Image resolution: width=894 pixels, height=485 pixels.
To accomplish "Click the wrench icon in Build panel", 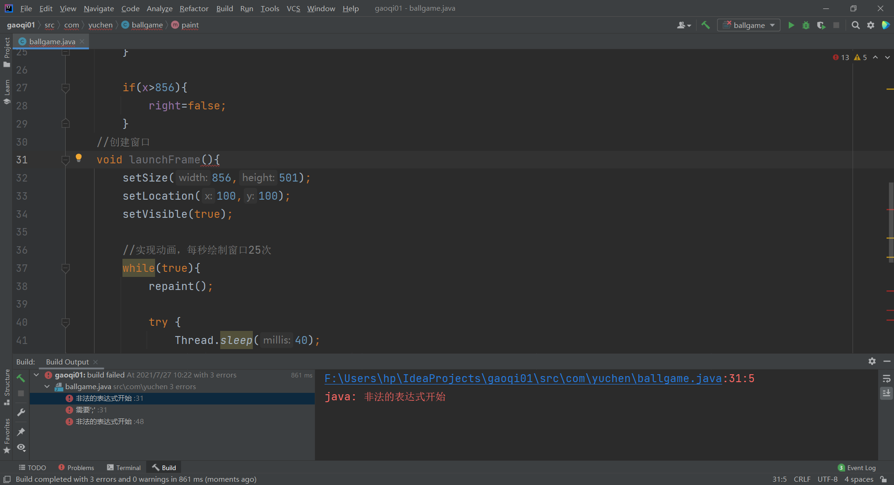I will point(21,412).
